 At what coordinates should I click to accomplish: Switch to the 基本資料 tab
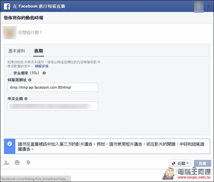point(17,51)
